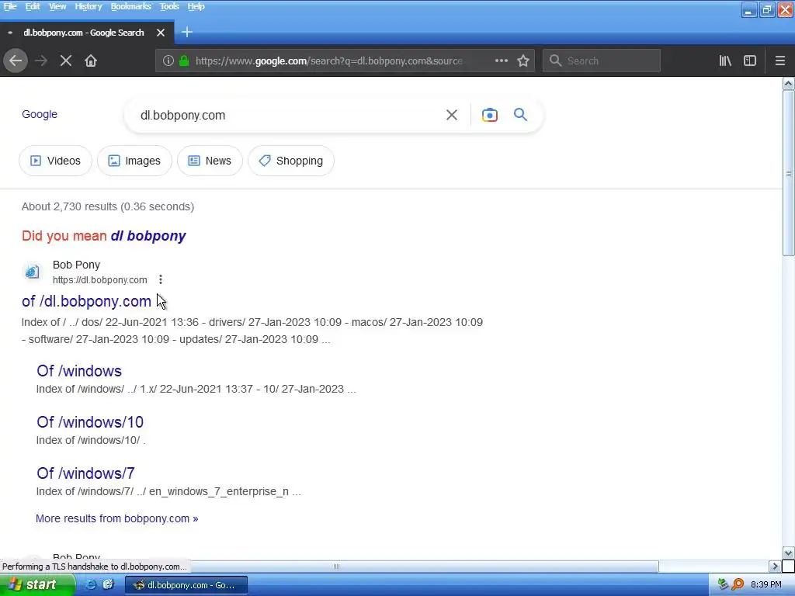Click the second quick launch icon in taskbar
Viewport: 795px width, 596px height.
point(108,584)
